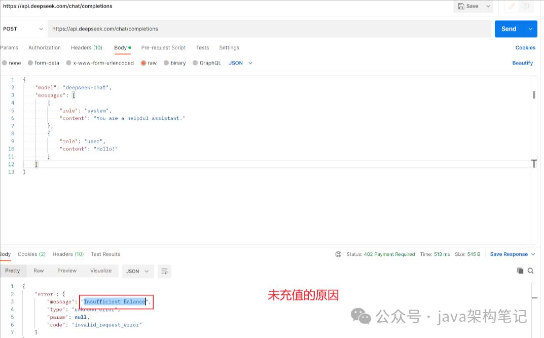Click the "Hello!" content line in the body

(x=88, y=149)
